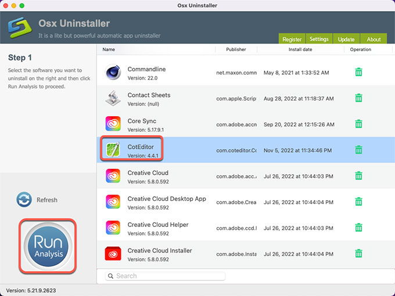Click publisher com.coteditor.Cc text
395x296 pixels.
[x=236, y=150]
